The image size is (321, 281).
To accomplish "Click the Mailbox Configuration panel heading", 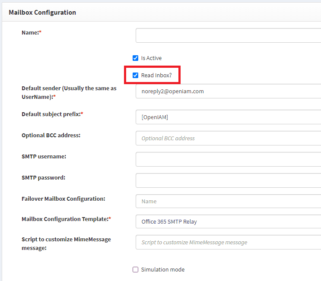I will pos(42,12).
